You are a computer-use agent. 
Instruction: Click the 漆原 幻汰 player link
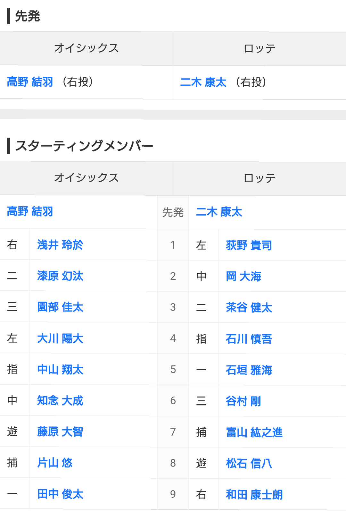pos(60,276)
